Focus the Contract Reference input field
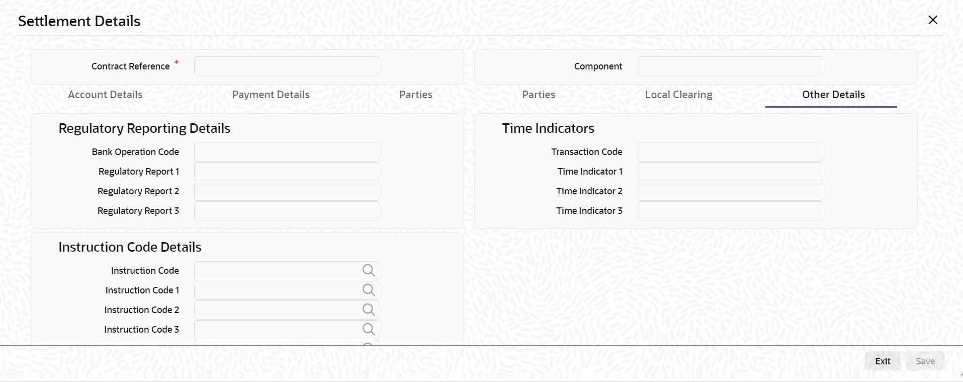 (x=287, y=66)
